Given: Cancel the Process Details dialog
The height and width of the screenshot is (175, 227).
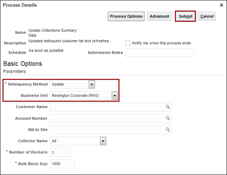Looking at the screenshot, I should click(207, 16).
